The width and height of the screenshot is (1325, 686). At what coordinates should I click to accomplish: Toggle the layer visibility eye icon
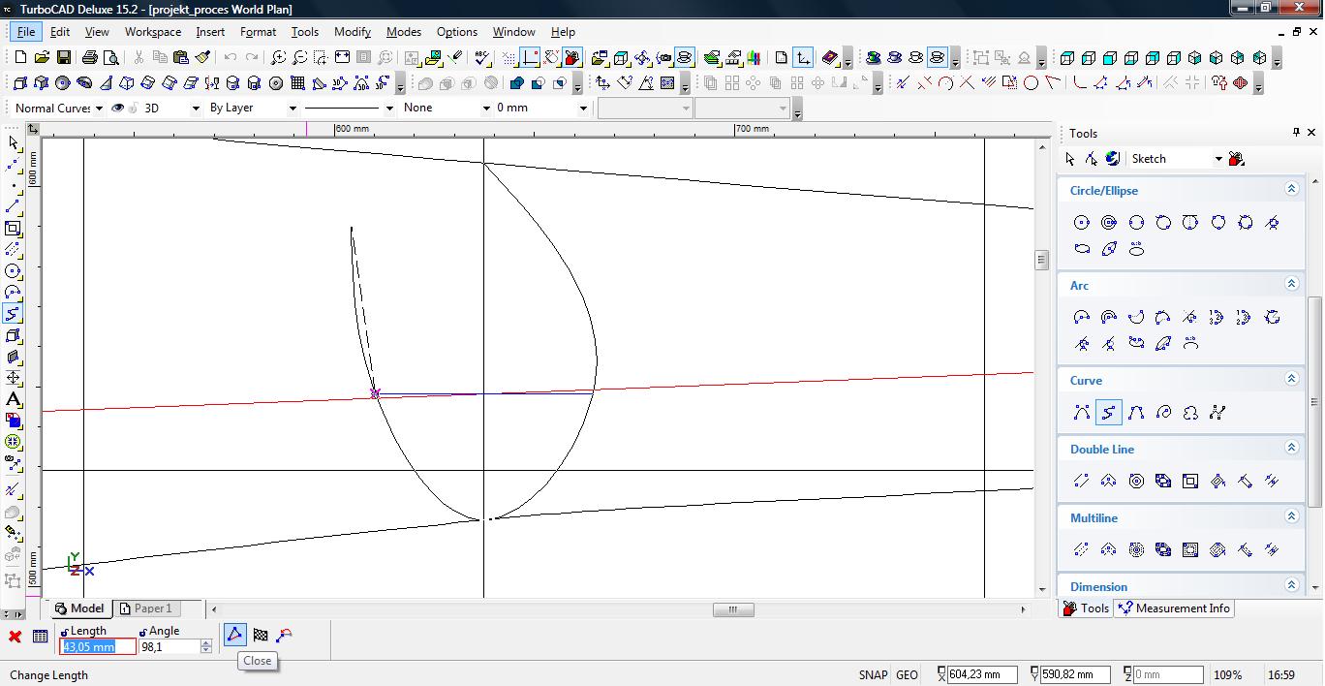coord(118,109)
